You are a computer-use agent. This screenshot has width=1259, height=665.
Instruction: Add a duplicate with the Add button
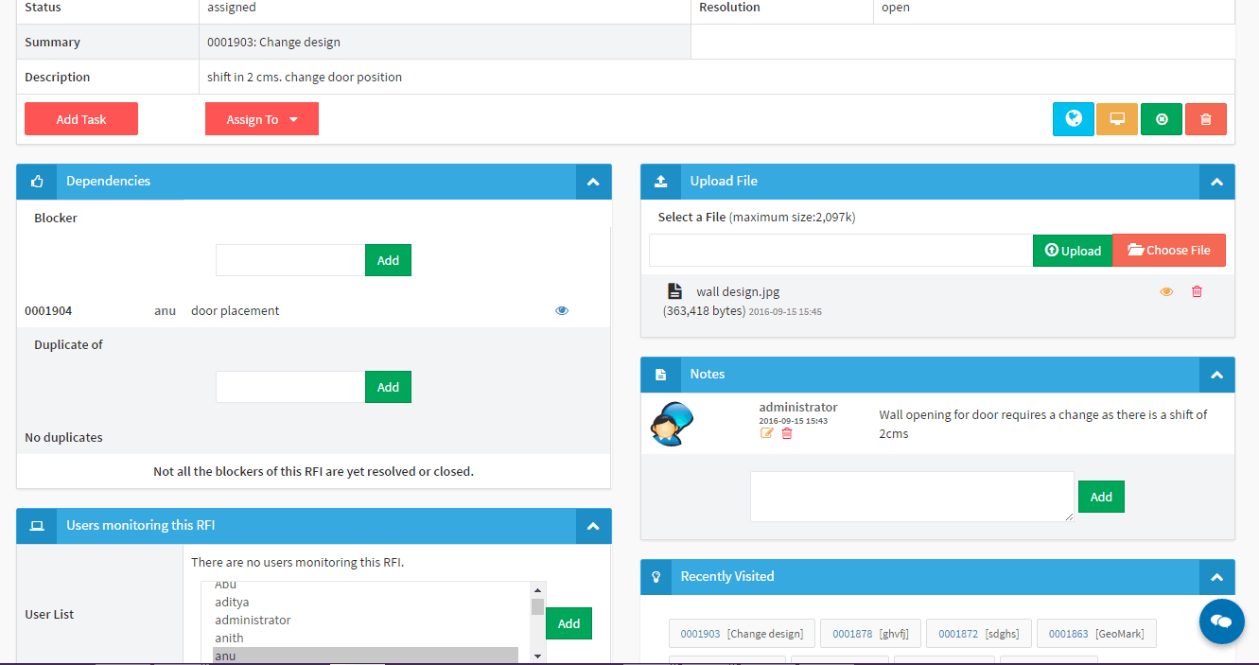click(388, 387)
